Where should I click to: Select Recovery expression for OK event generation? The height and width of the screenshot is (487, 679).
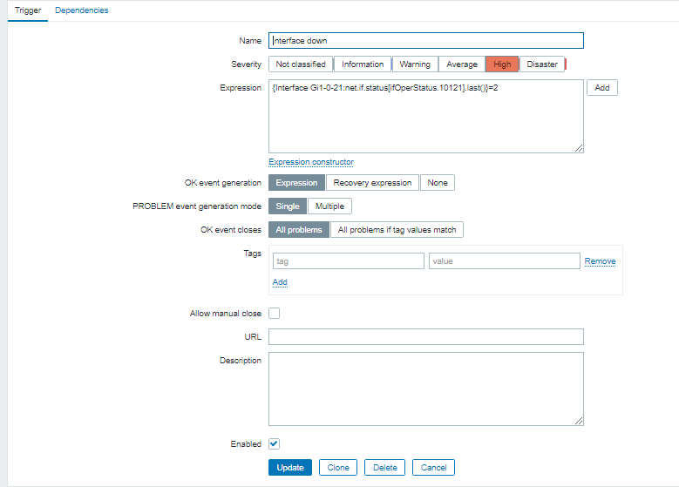point(372,183)
